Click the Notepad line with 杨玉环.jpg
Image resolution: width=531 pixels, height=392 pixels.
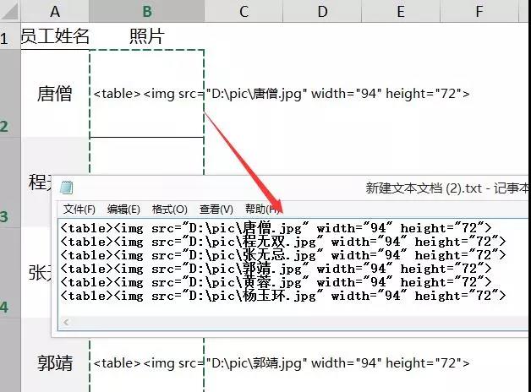(x=283, y=296)
